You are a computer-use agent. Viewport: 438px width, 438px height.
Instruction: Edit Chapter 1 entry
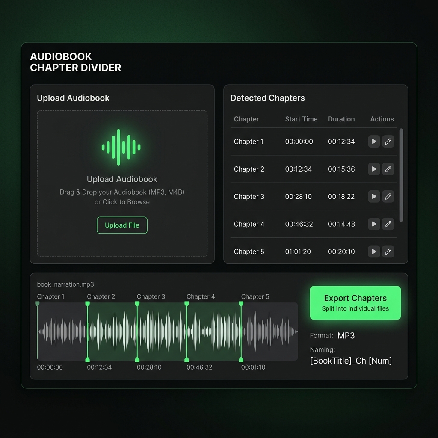click(388, 141)
